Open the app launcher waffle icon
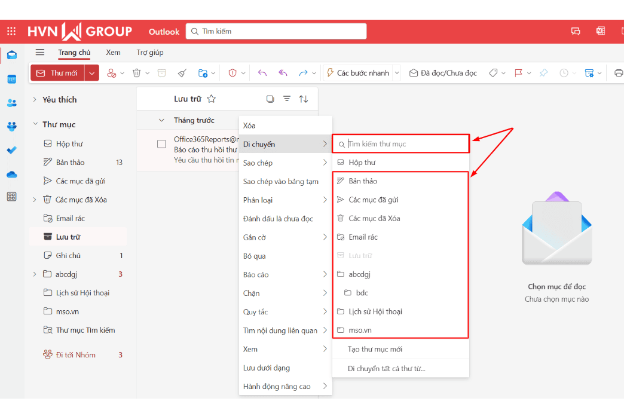 pyautogui.click(x=11, y=32)
